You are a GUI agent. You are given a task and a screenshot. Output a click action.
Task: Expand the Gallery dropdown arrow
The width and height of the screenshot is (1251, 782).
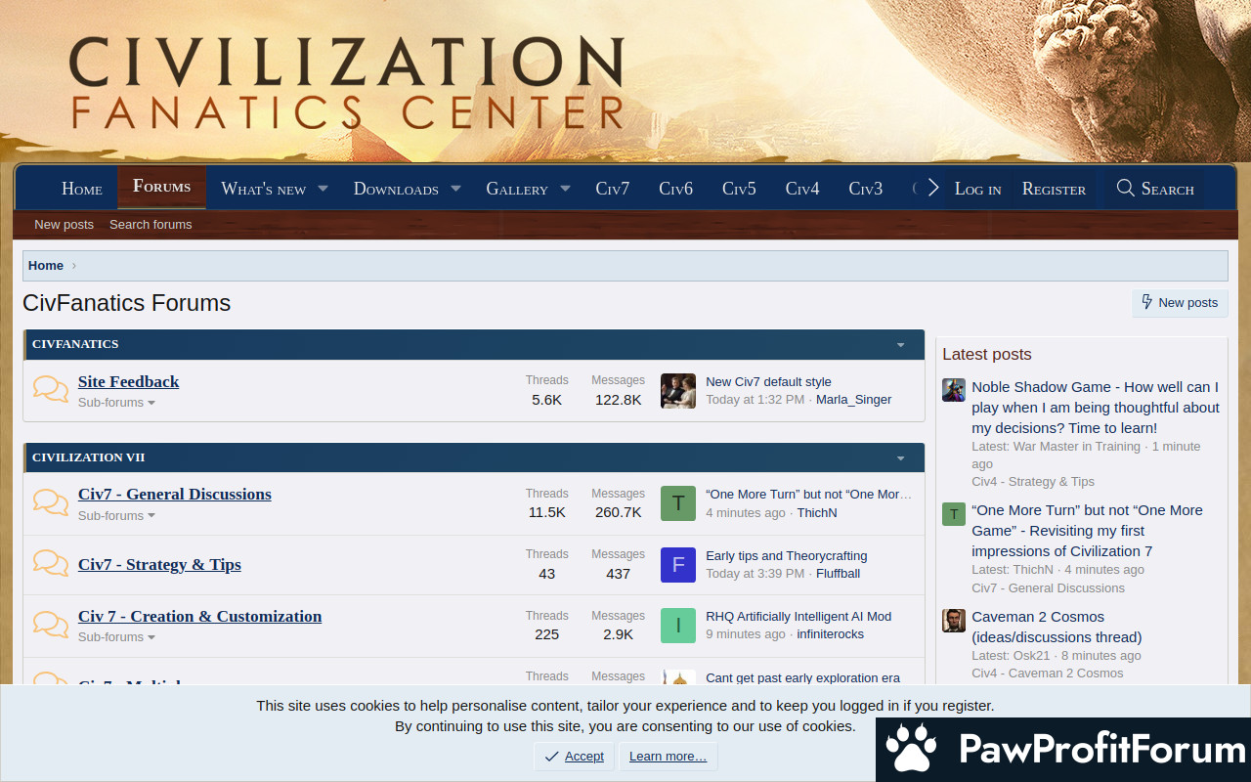tap(565, 189)
